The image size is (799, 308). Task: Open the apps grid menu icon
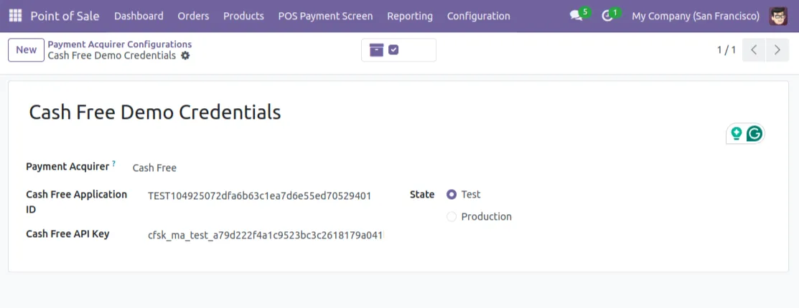(15, 16)
